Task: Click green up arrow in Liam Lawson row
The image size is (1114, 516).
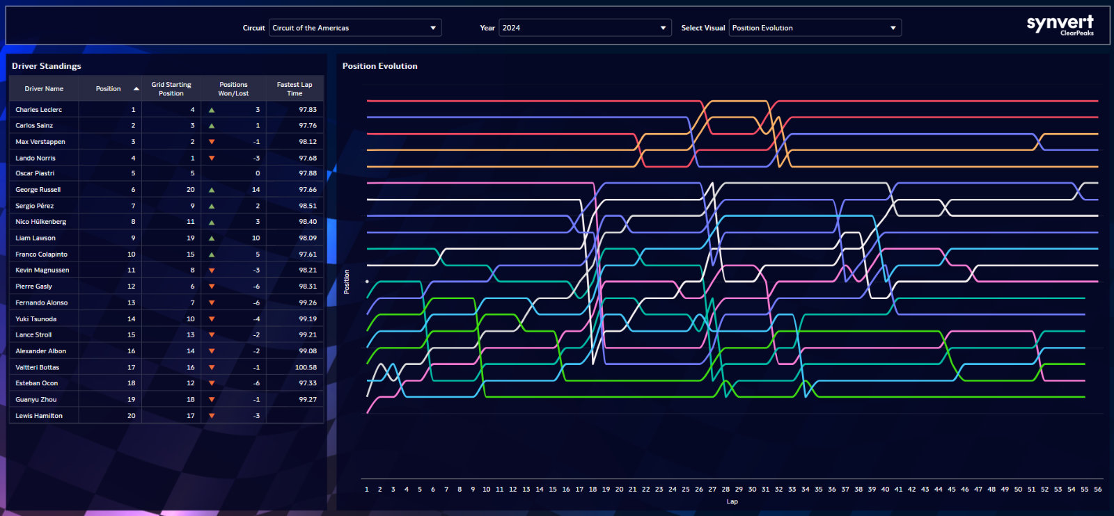Action: [212, 239]
